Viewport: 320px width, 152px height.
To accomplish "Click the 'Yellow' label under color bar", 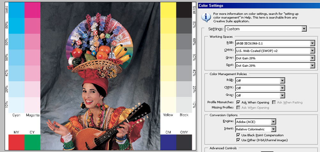I will point(168,115).
